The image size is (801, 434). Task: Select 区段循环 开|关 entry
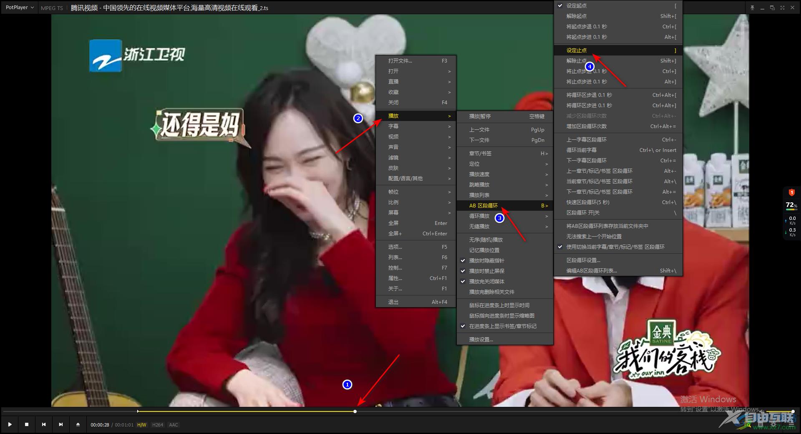tap(618, 212)
